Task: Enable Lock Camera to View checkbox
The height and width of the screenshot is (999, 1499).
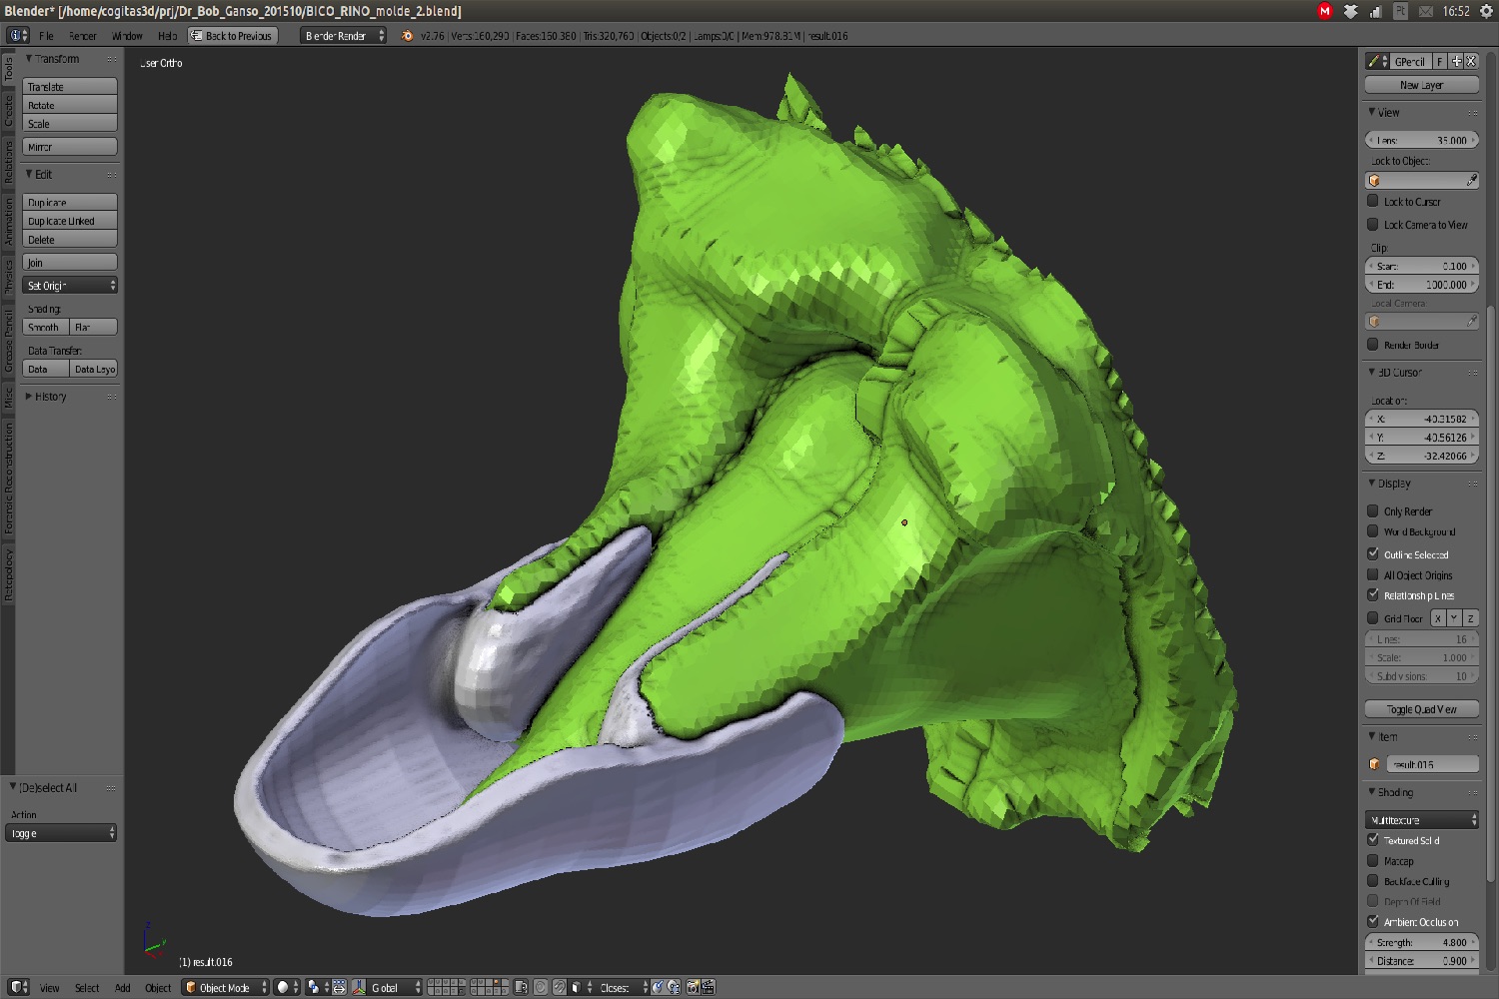Action: (x=1373, y=224)
